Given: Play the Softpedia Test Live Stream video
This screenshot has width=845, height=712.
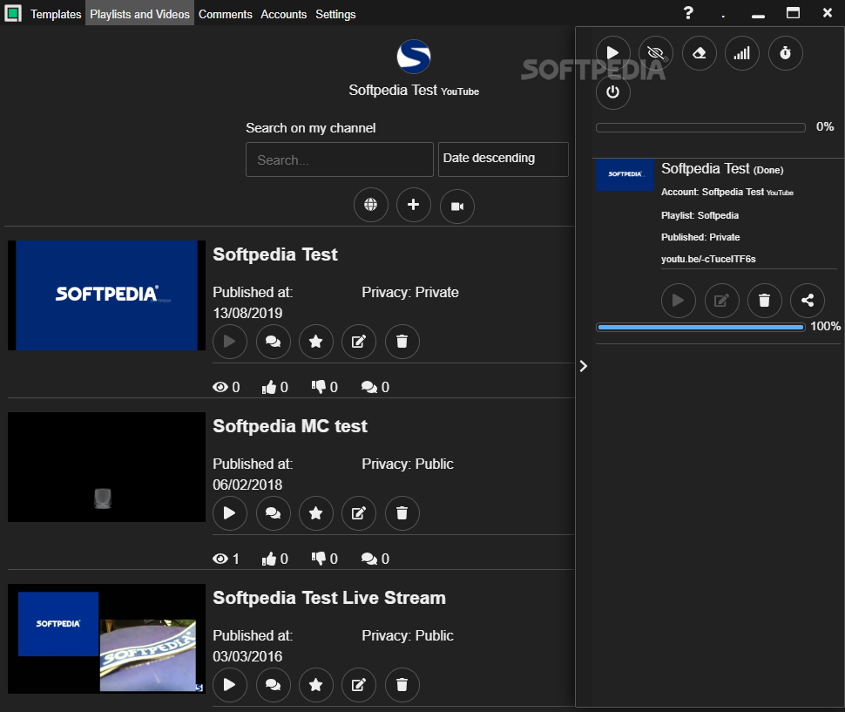Looking at the screenshot, I should pos(230,685).
